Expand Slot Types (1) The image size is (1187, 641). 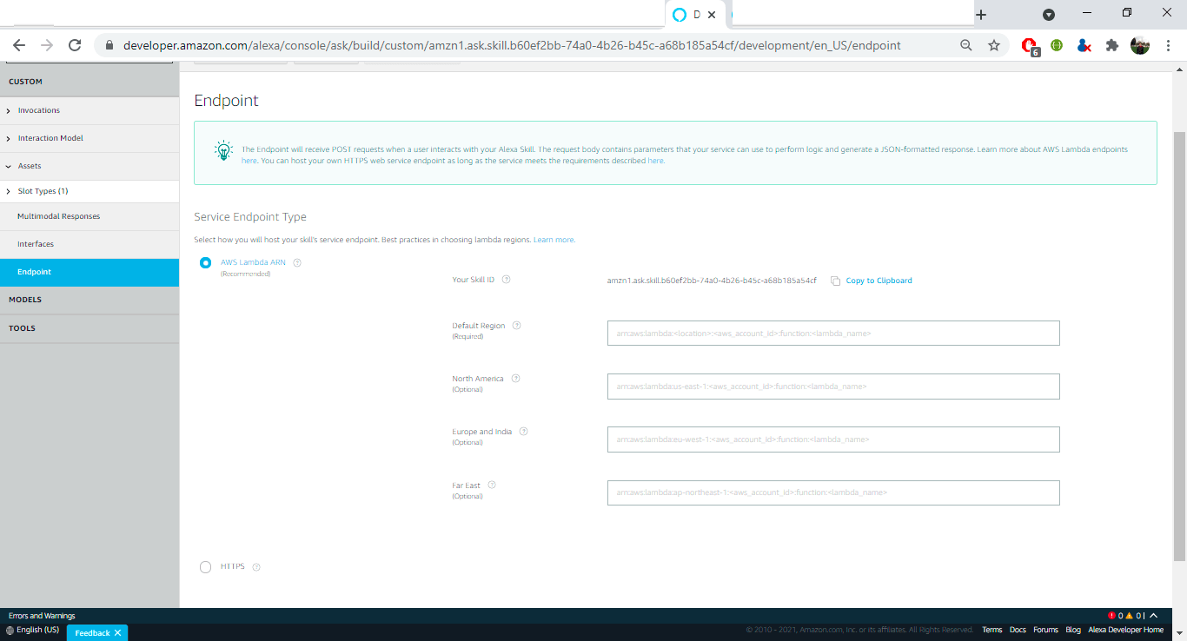[90, 191]
